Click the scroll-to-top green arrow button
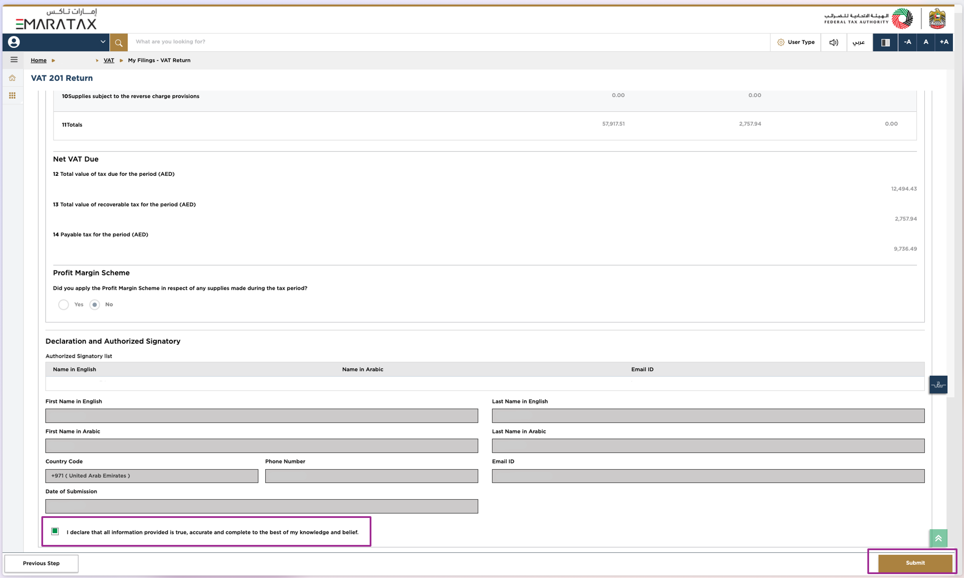Screen dimensions: 964x578 pos(938,538)
